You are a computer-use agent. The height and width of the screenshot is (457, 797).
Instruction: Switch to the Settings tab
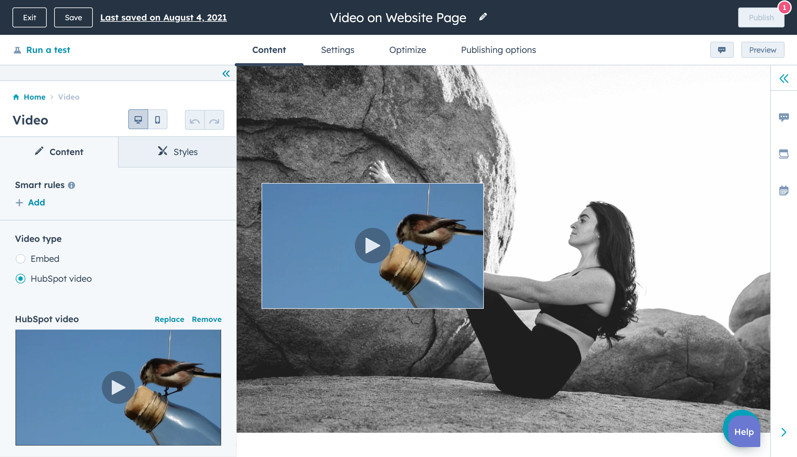[x=338, y=50]
